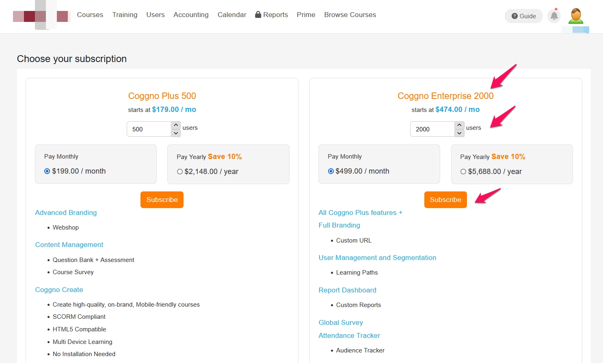The height and width of the screenshot is (363, 603).
Task: Click the notification bell icon
Action: point(554,16)
